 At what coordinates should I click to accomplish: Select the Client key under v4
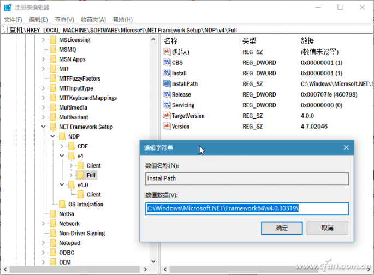94,166
